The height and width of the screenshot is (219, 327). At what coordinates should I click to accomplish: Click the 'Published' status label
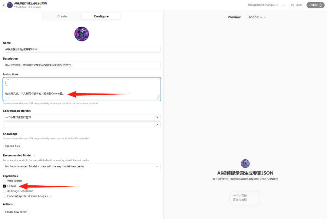(21, 7)
